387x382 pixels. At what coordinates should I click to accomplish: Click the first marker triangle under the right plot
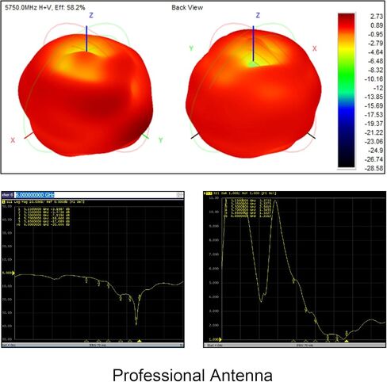coord(293,341)
